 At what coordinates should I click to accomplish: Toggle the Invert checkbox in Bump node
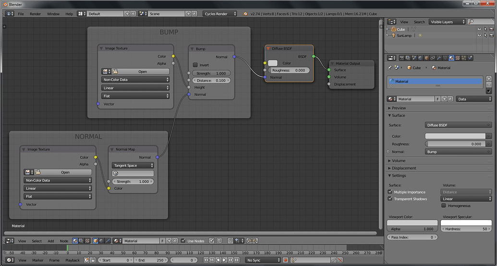(x=195, y=65)
